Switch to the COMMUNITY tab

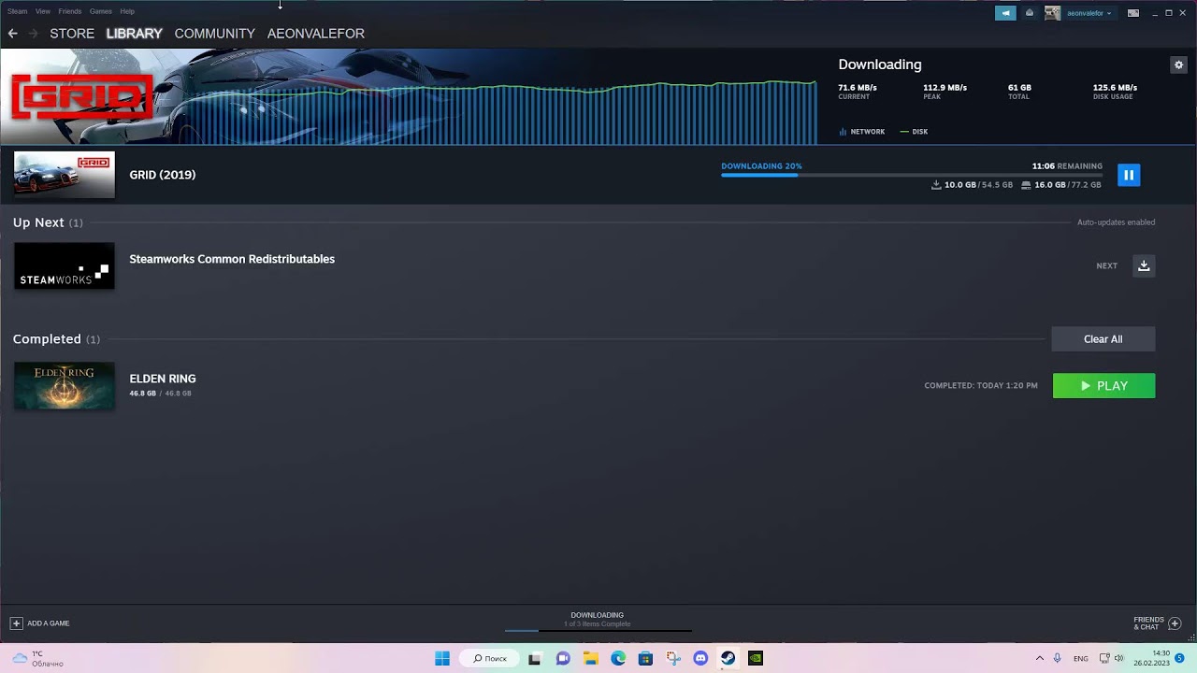(x=214, y=34)
